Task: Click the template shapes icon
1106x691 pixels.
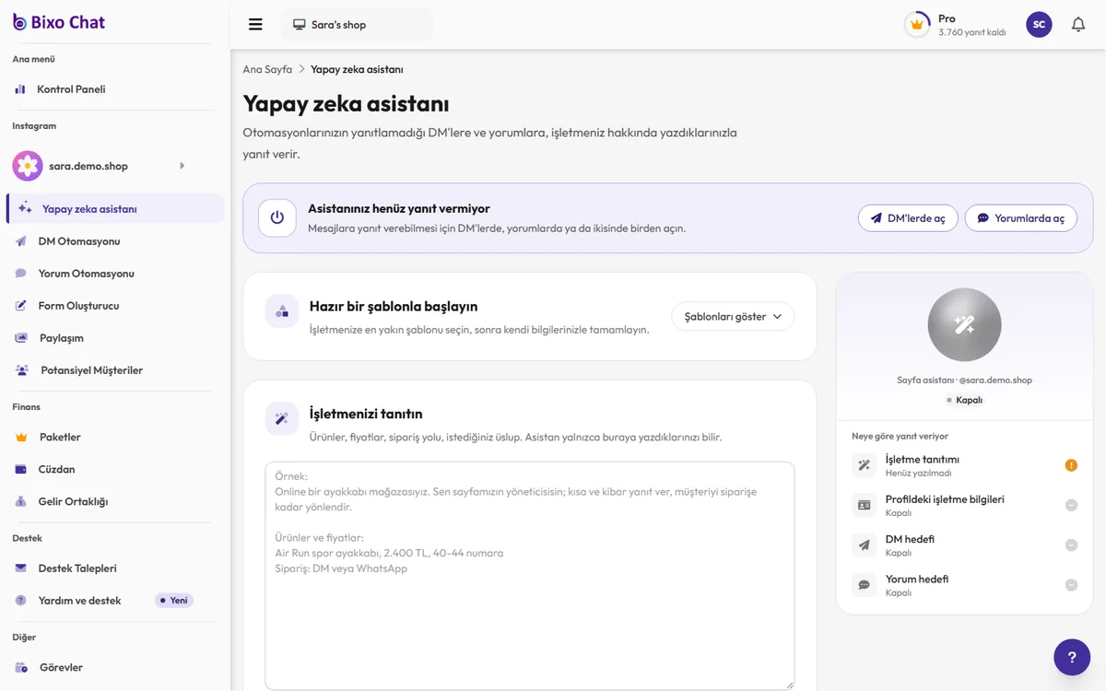Action: [x=282, y=311]
